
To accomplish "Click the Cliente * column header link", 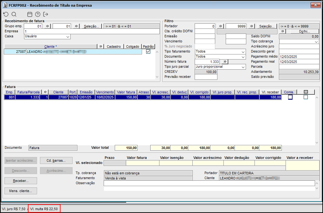I will click(50, 47).
